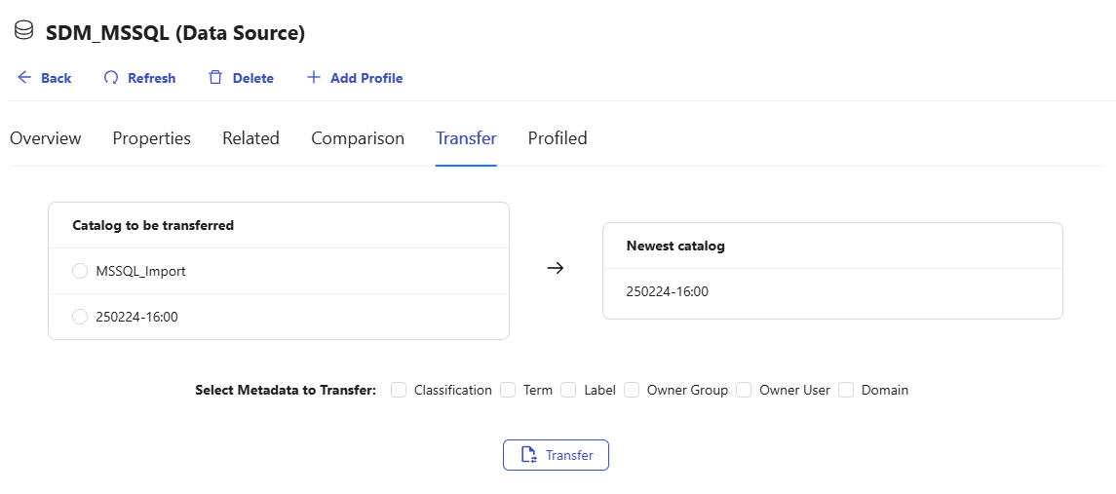Tick the Label metadata checkbox
Viewport: 1116px width, 494px height.
click(568, 390)
